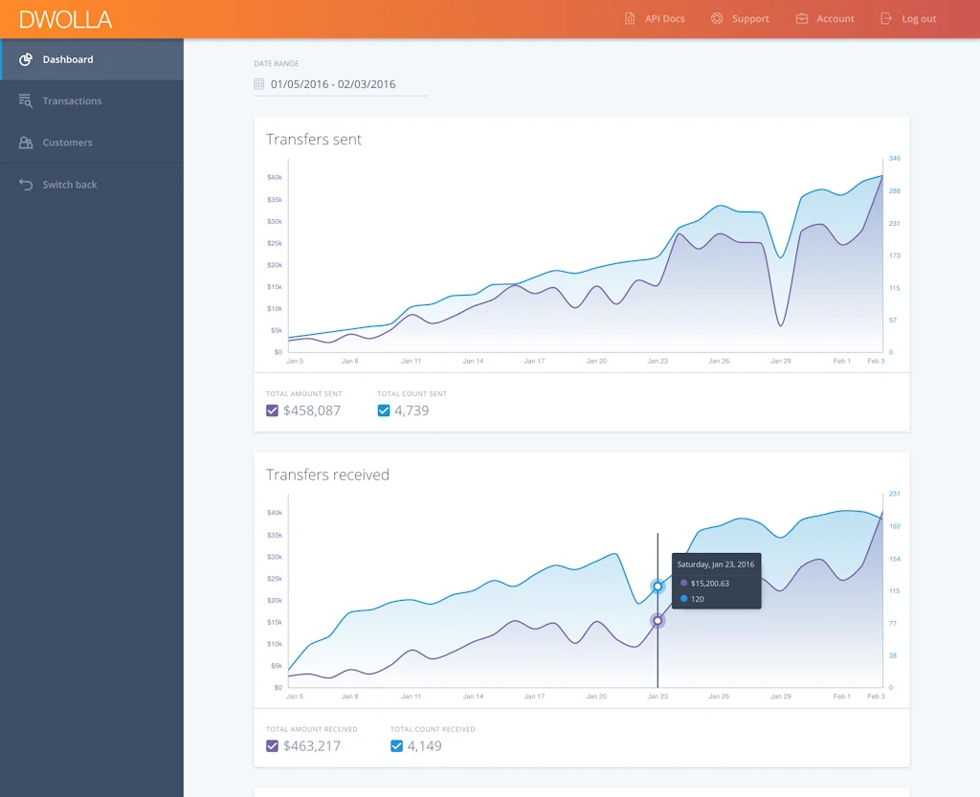Toggle the Total Count Received checkbox

(396, 745)
